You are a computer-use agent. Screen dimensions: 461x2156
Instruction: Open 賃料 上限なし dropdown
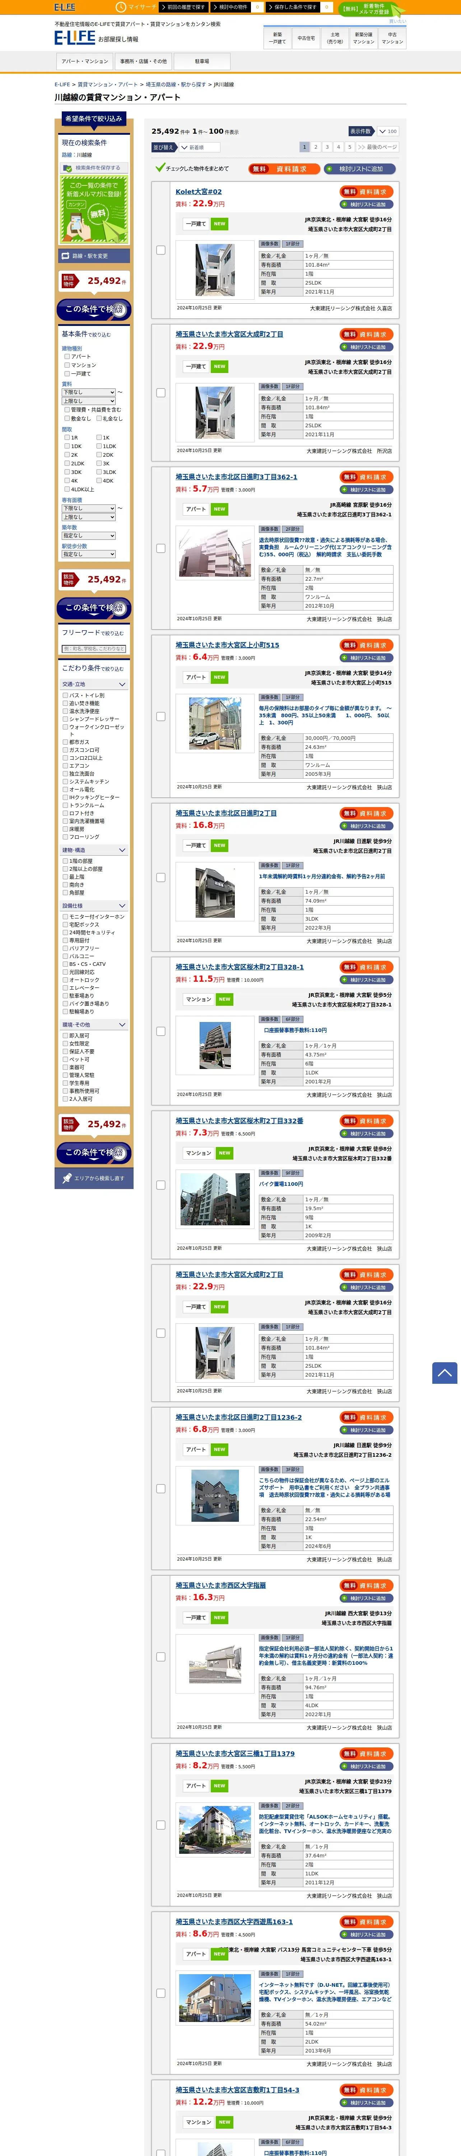point(89,401)
